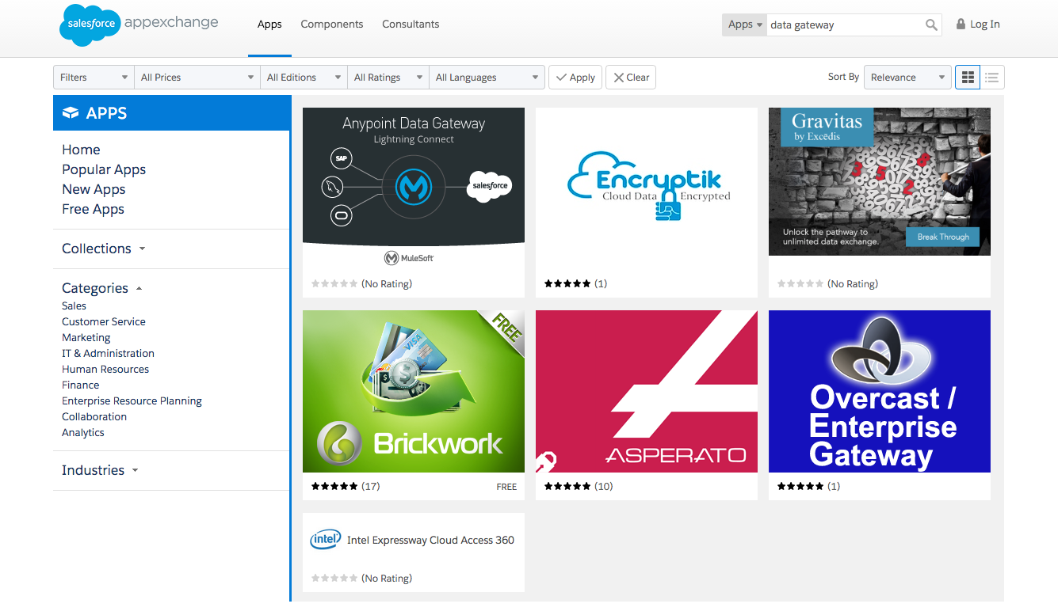Image resolution: width=1058 pixels, height=615 pixels.
Task: Click Overcast's five-star rating (1)
Action: click(808, 486)
